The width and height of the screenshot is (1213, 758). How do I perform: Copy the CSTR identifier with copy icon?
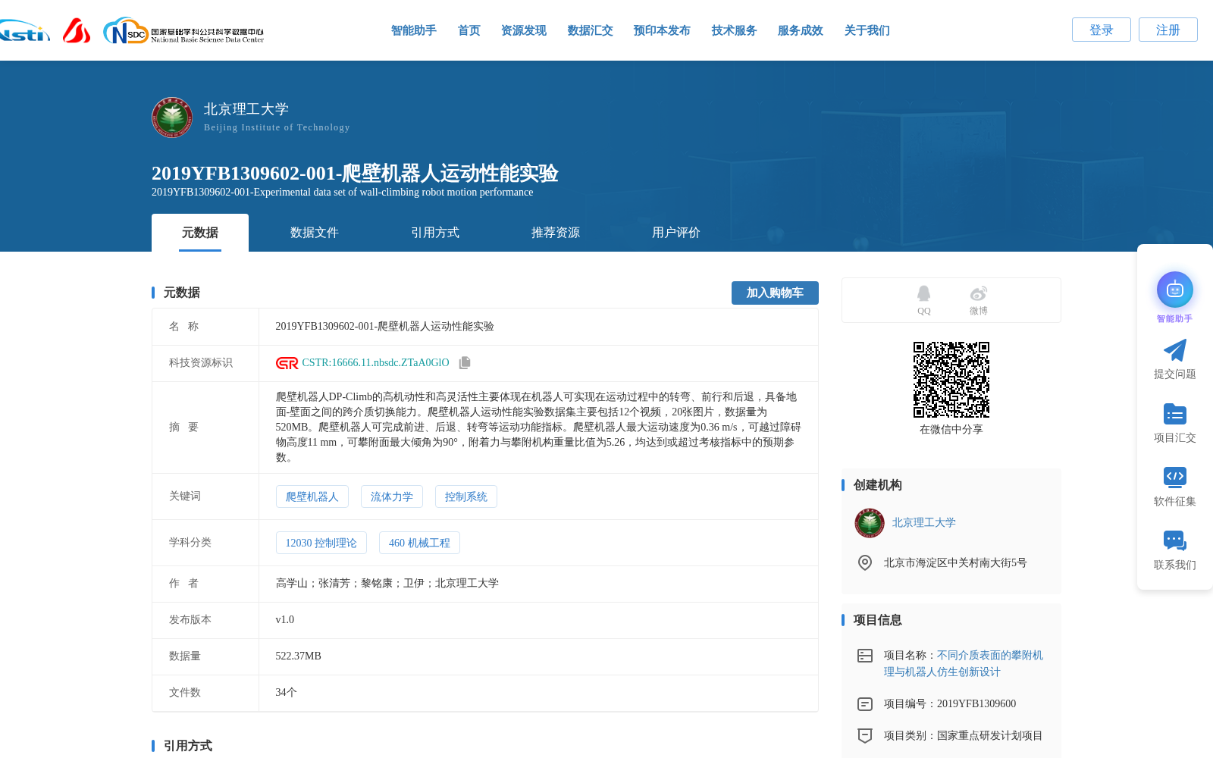click(465, 363)
